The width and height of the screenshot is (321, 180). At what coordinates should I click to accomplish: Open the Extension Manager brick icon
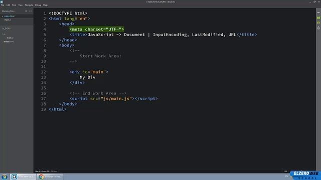click(x=318, y=18)
